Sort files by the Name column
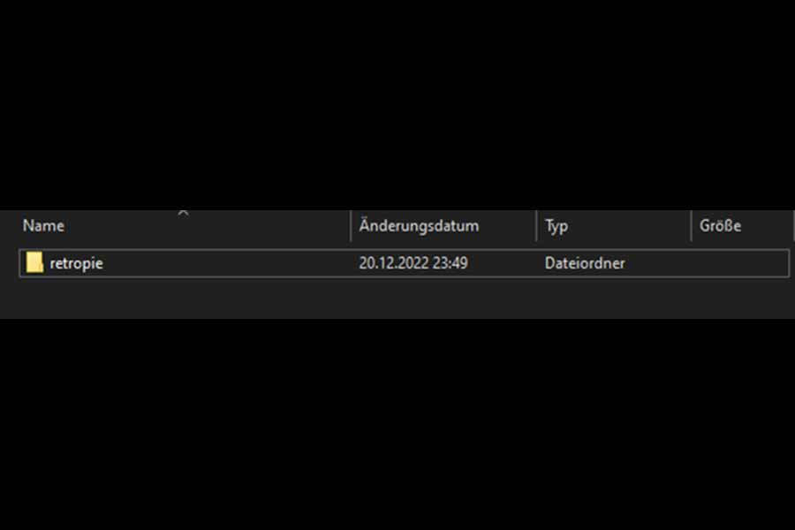The height and width of the screenshot is (530, 795). 43,226
